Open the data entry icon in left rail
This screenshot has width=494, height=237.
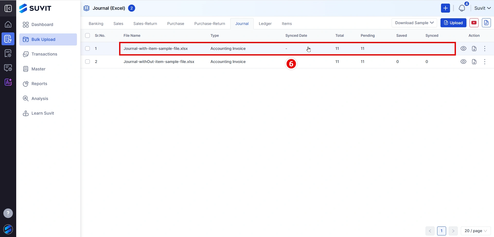coord(8,39)
